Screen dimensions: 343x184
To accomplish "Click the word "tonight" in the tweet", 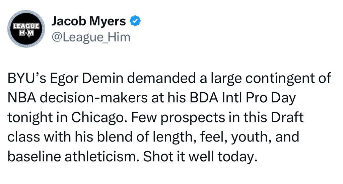I will click(x=29, y=118).
